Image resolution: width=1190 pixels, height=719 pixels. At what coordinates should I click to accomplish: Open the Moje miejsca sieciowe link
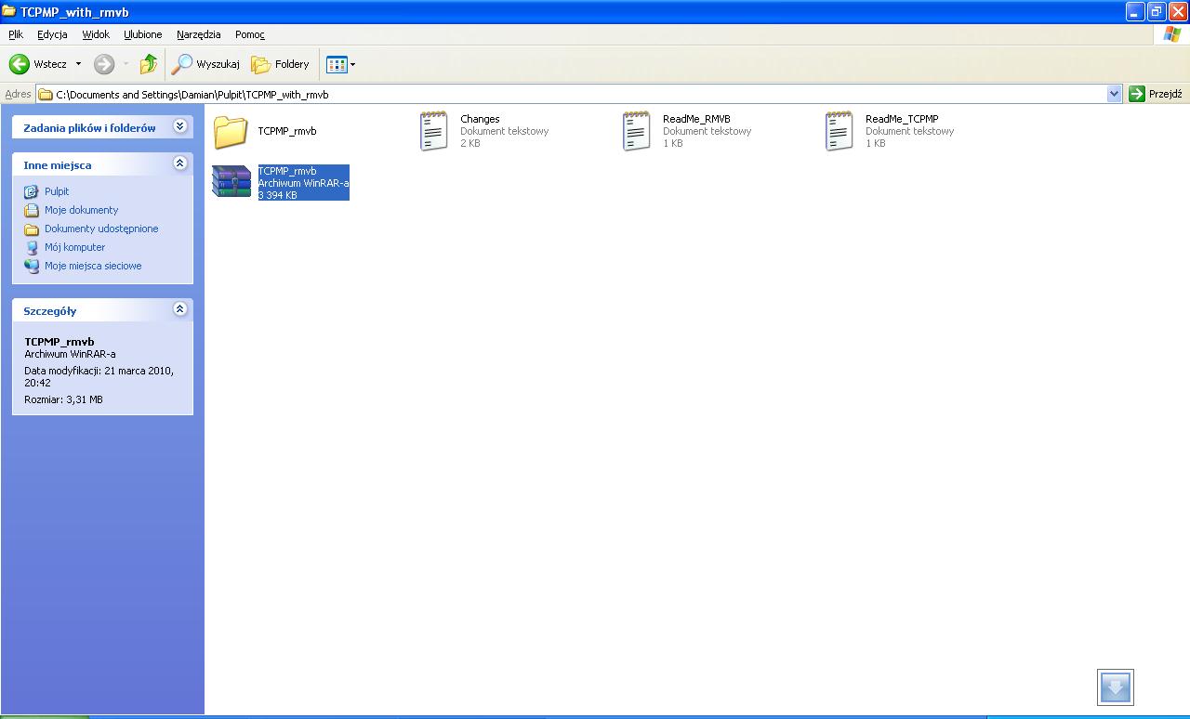pyautogui.click(x=93, y=266)
